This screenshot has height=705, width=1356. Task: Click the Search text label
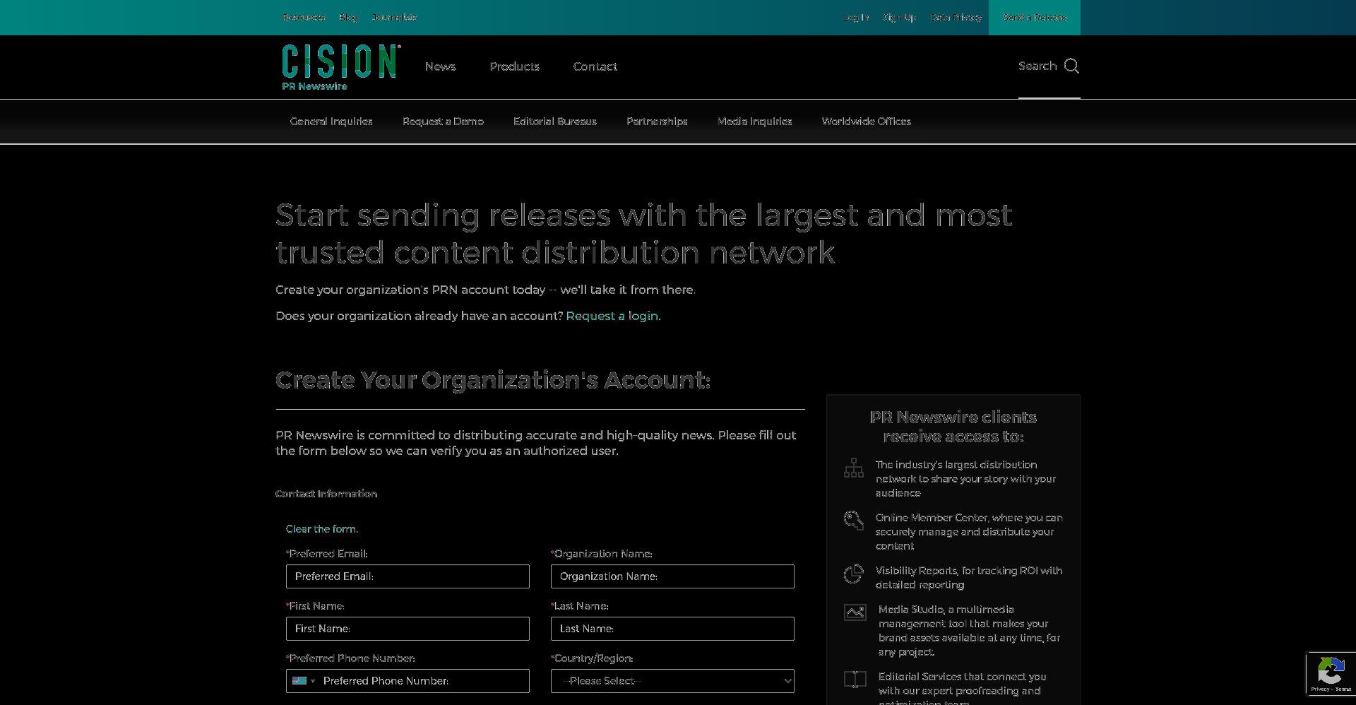1037,66
